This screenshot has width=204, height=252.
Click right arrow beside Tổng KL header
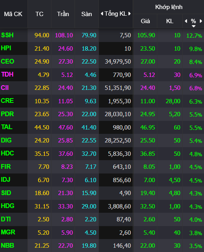(129, 14)
